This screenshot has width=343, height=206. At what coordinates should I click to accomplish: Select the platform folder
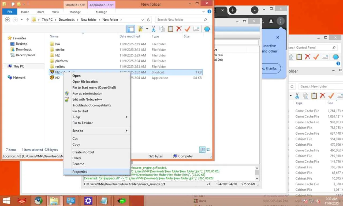pyautogui.click(x=61, y=61)
